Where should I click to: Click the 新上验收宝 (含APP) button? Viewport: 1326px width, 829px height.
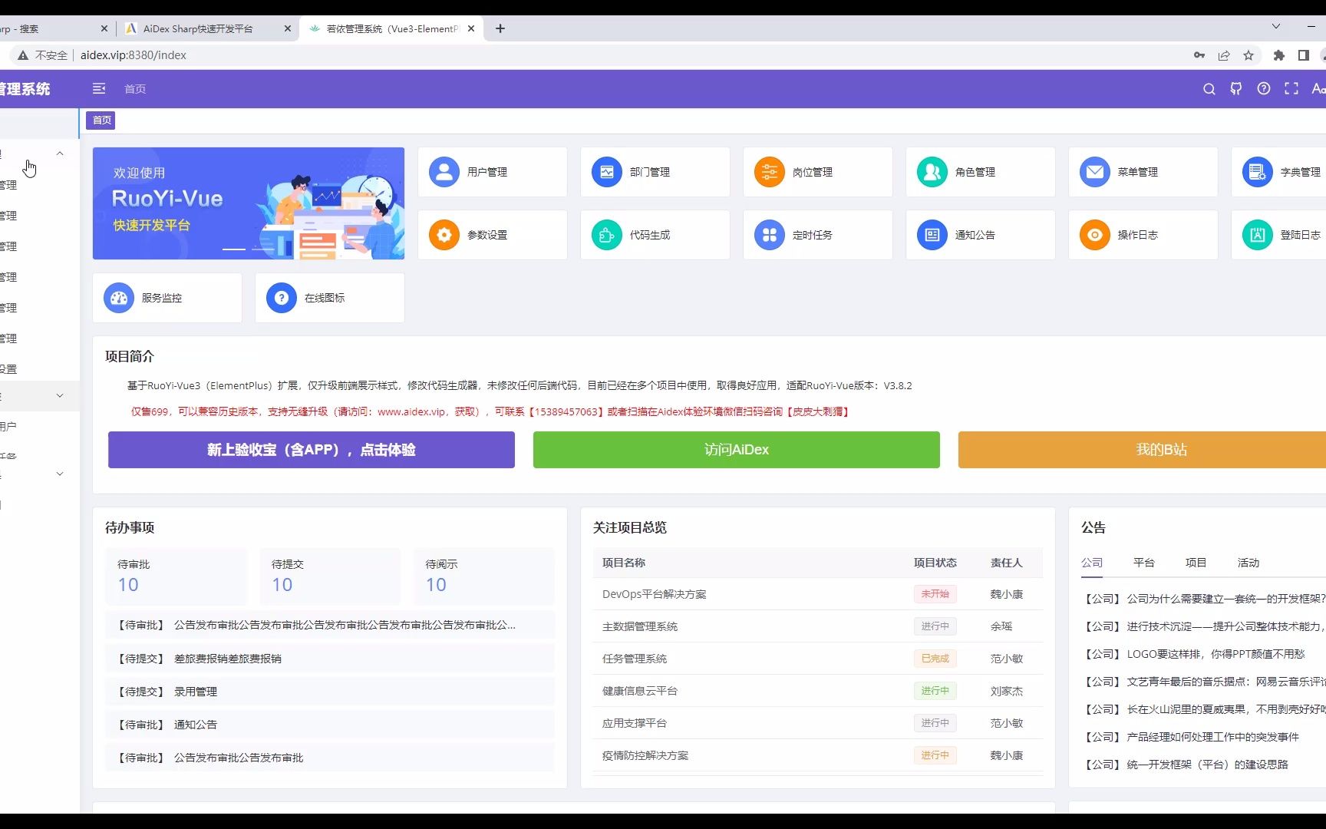click(312, 450)
